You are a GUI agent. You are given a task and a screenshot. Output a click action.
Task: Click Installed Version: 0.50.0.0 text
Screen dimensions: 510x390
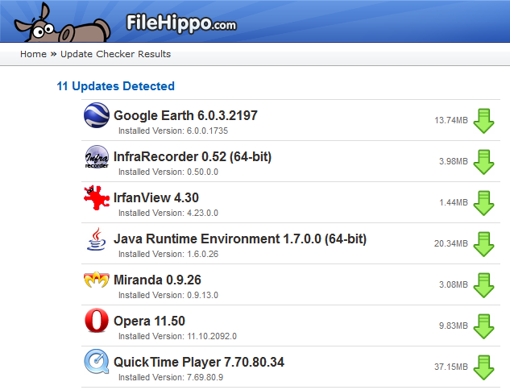point(168,172)
